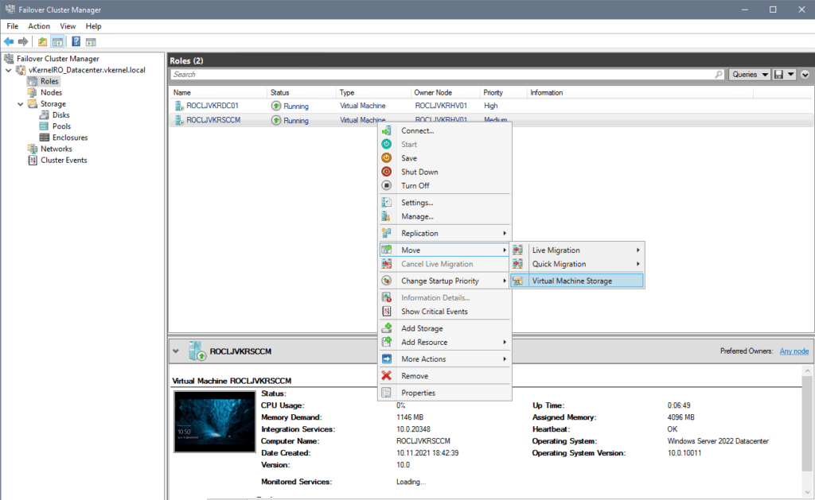Screen dimensions: 815x500
Task: Toggle the Show/Hide Console Tree icon
Action: coord(57,41)
